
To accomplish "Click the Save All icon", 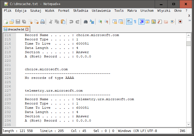I will [x=24, y=22].
